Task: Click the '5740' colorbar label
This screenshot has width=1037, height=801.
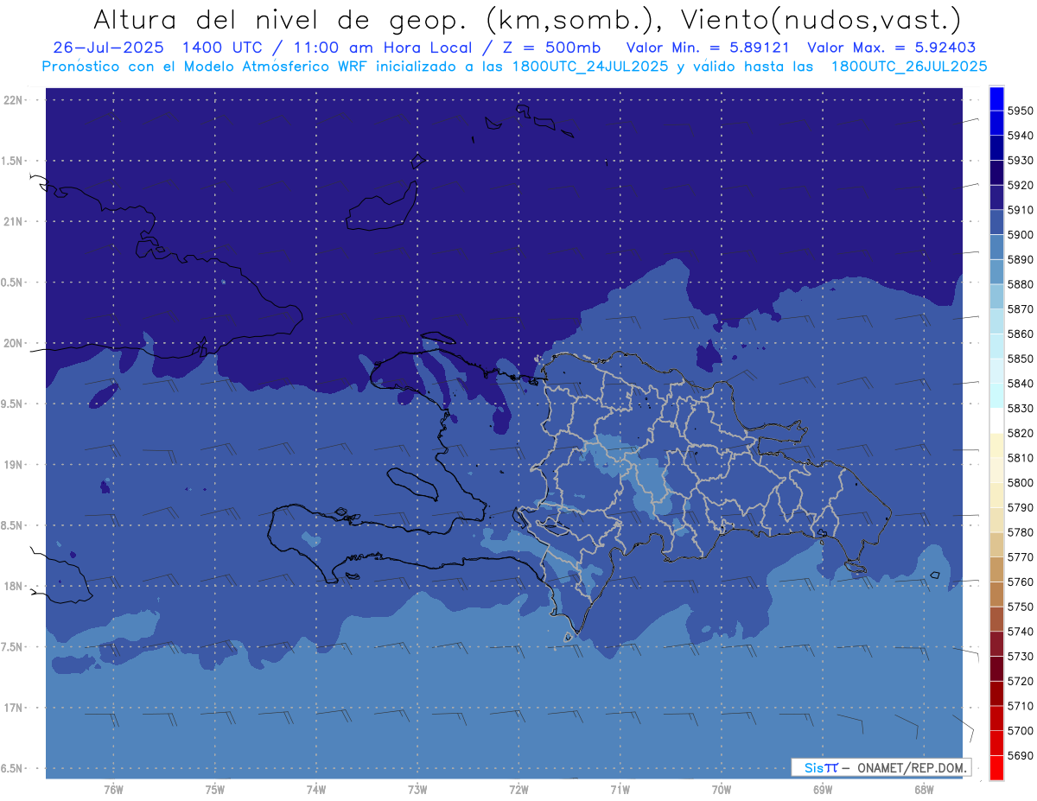Action: click(1020, 632)
